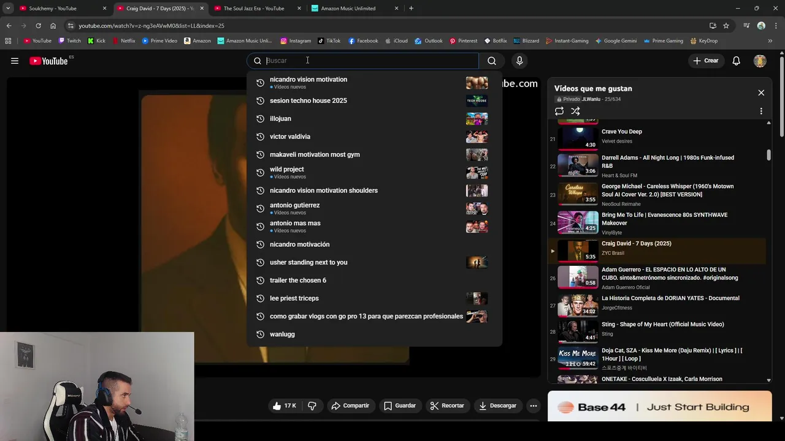Image resolution: width=785 pixels, height=441 pixels.
Task: Click the Recortar clip button
Action: (x=447, y=405)
